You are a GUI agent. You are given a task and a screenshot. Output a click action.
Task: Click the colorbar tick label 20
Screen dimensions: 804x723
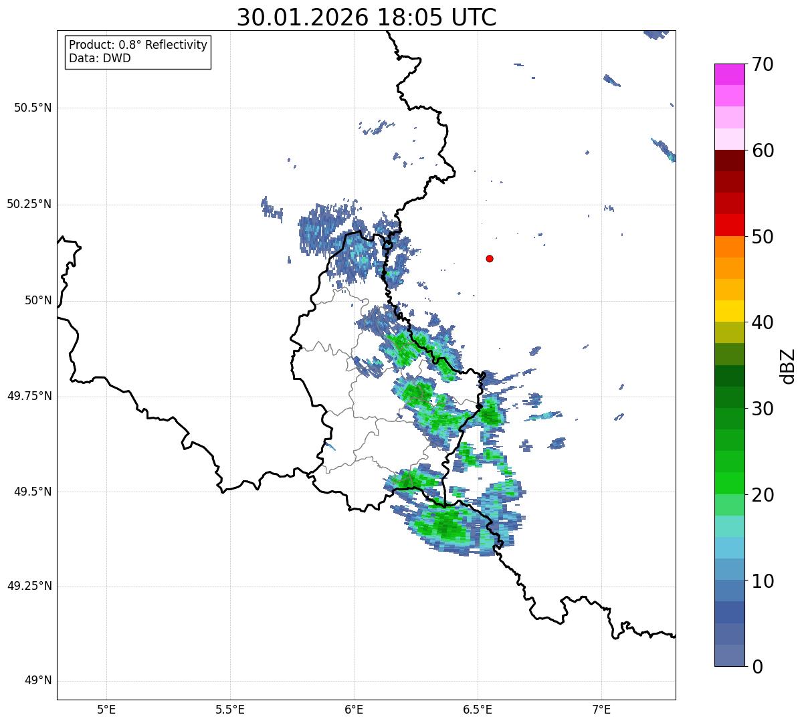point(763,495)
